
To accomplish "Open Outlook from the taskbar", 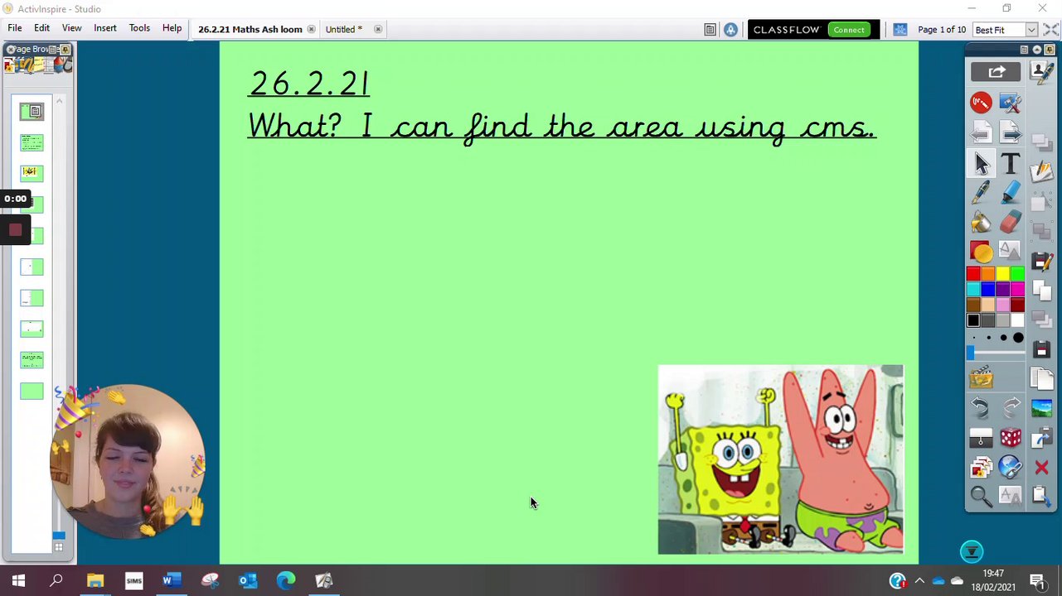I will coord(248,581).
